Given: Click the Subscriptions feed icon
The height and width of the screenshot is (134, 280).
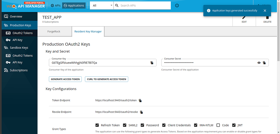Looking at the screenshot, I should [6, 70].
